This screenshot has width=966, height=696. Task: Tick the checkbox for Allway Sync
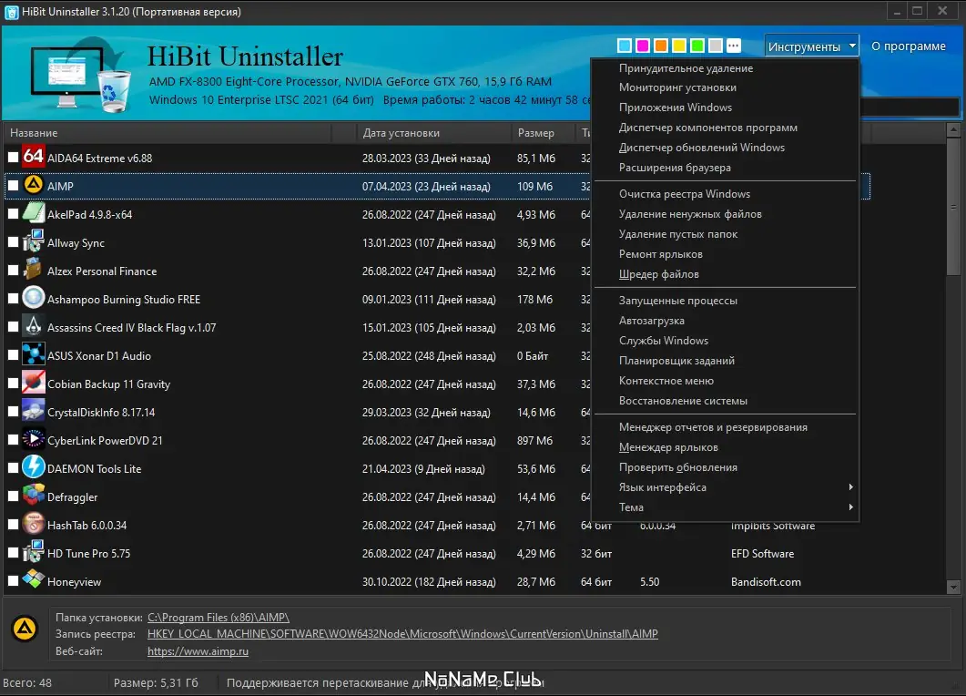[x=13, y=243]
